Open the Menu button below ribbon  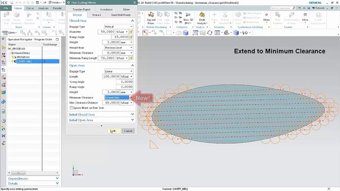pos(9,32)
